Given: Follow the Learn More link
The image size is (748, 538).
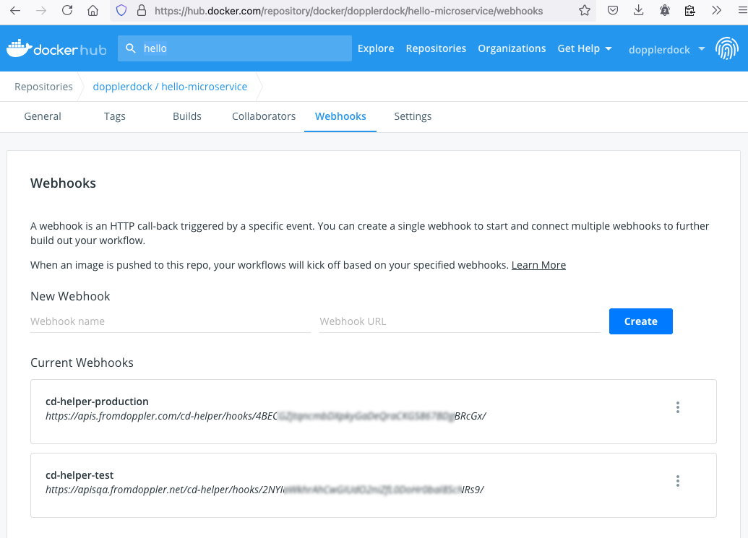Looking at the screenshot, I should pyautogui.click(x=538, y=265).
